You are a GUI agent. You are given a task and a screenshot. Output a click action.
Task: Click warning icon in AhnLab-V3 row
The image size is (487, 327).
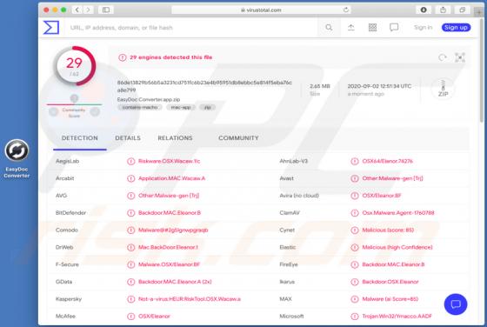pos(355,161)
